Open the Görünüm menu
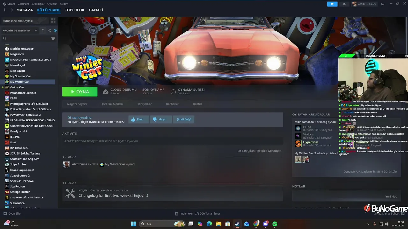 tap(23, 4)
